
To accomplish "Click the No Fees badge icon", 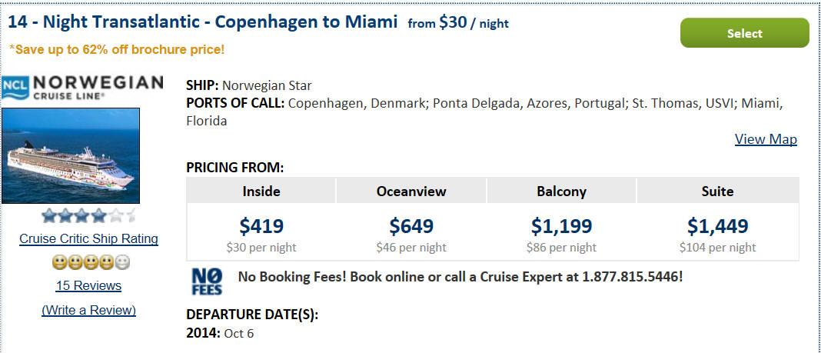I will (207, 281).
